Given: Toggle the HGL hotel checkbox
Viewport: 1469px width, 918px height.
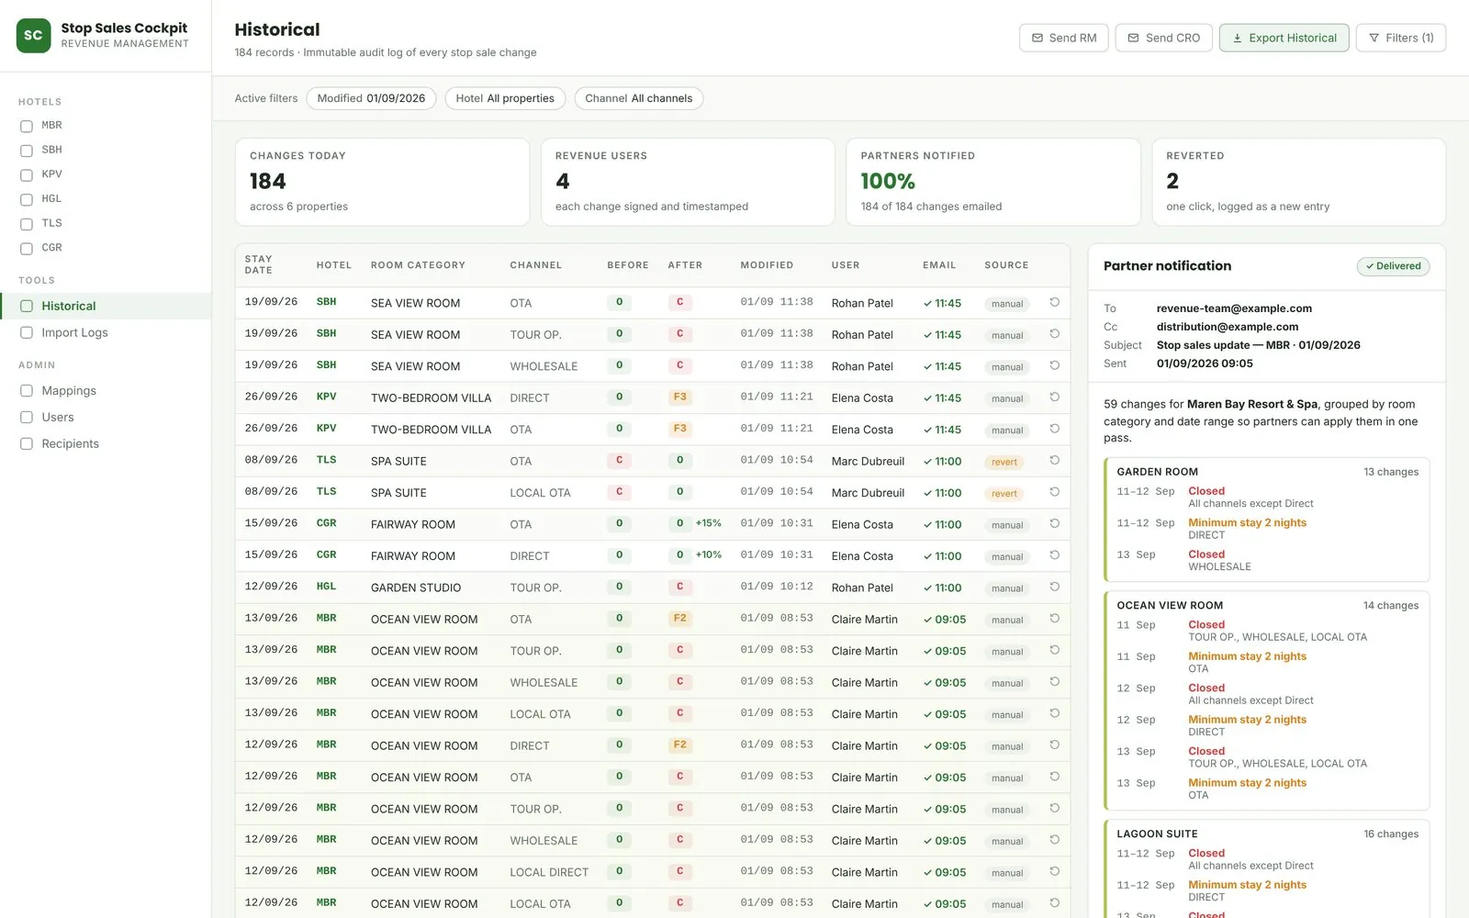Looking at the screenshot, I should click(x=27, y=199).
